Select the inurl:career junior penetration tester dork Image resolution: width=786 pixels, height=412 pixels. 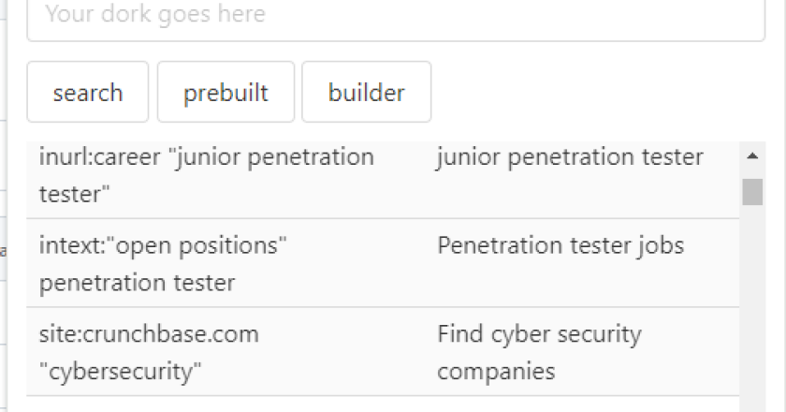point(206,174)
